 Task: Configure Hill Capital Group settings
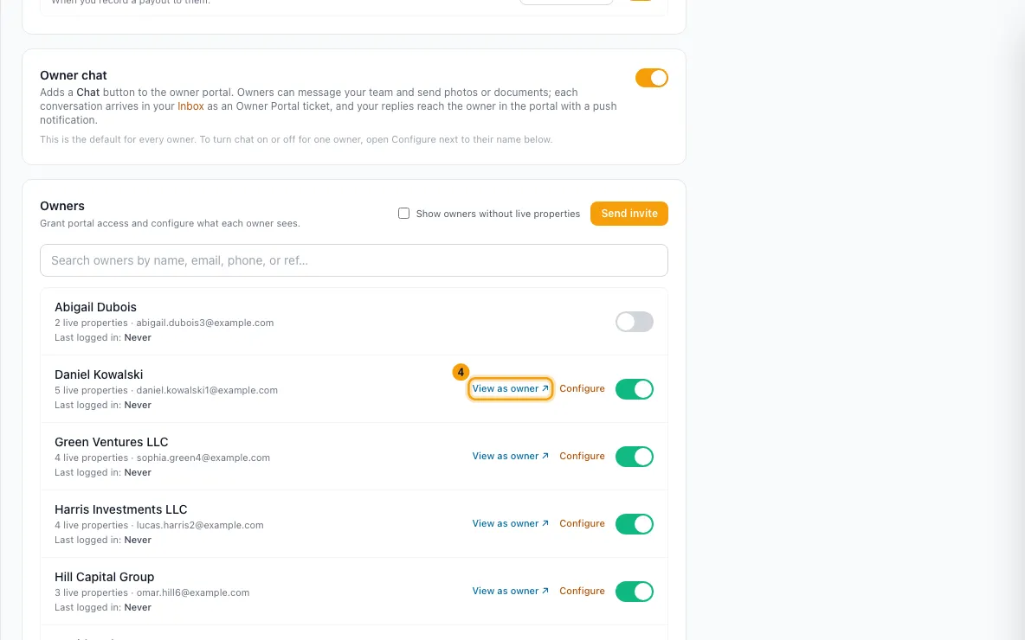(582, 591)
